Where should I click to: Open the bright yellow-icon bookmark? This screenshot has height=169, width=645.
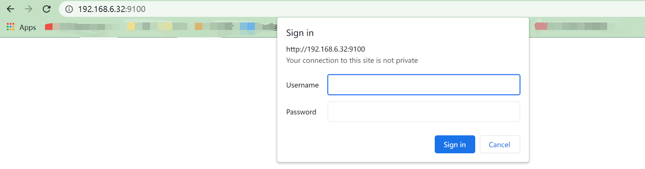pyautogui.click(x=131, y=26)
